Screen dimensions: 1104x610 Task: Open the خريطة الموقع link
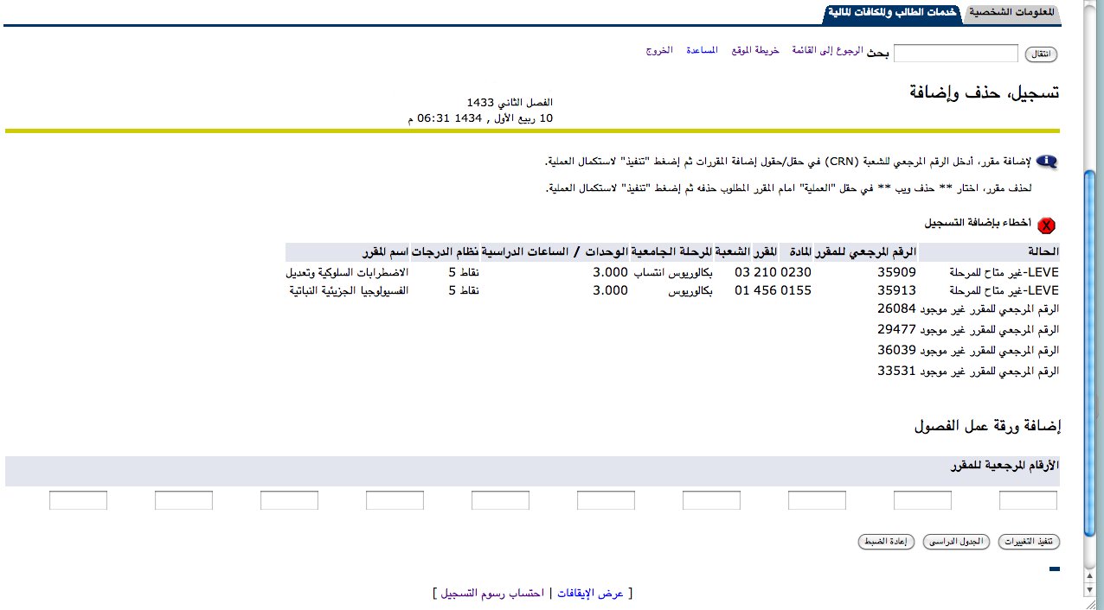click(755, 50)
